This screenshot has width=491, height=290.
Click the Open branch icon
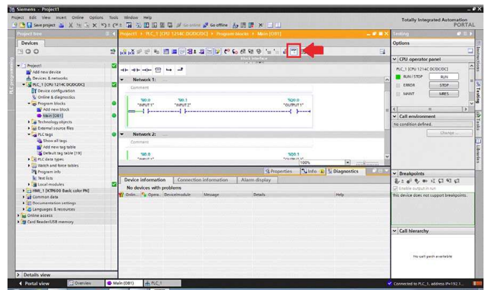[x=169, y=70]
